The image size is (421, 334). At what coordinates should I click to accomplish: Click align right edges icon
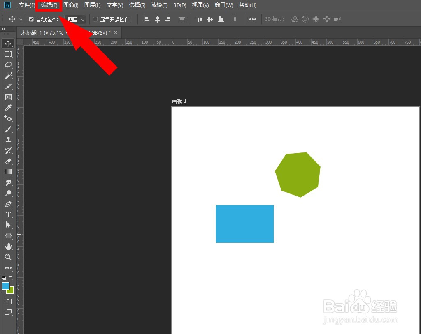[x=168, y=19]
